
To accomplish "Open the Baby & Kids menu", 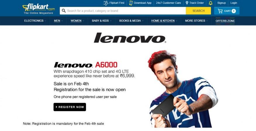I will (x=101, y=21).
